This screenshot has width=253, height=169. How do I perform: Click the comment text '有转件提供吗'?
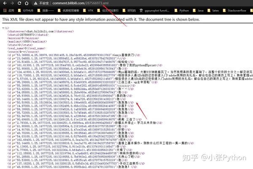[129, 153]
